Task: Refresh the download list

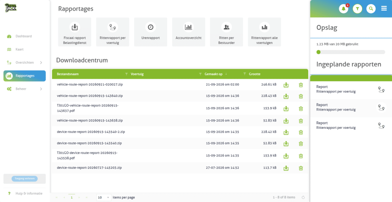Action: pyautogui.click(x=303, y=197)
